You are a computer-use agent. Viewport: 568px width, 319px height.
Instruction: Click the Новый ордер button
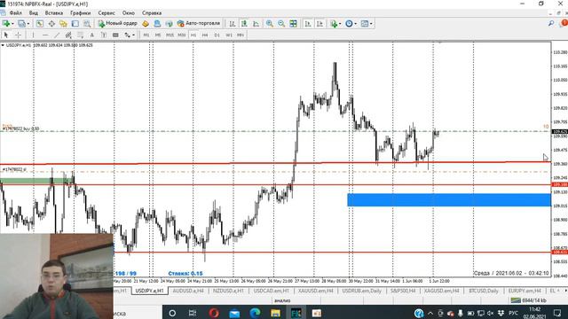point(118,24)
